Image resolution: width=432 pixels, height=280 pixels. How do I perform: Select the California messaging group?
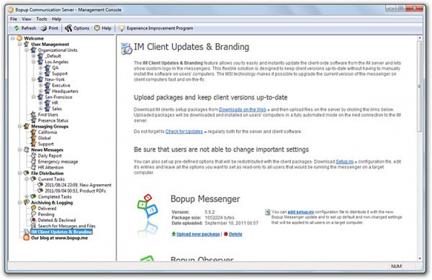click(x=47, y=133)
